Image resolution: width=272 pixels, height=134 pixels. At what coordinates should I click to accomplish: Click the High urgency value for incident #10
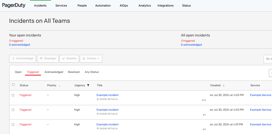[77, 95]
